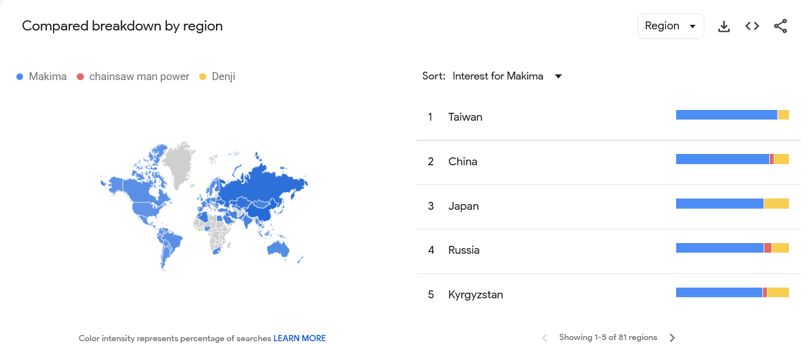Open the LEARN MORE link
807x344 pixels.
pos(299,338)
